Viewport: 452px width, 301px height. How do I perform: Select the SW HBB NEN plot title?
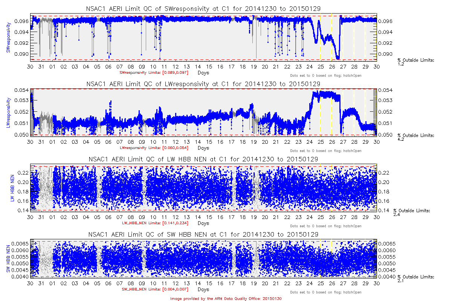point(203,234)
